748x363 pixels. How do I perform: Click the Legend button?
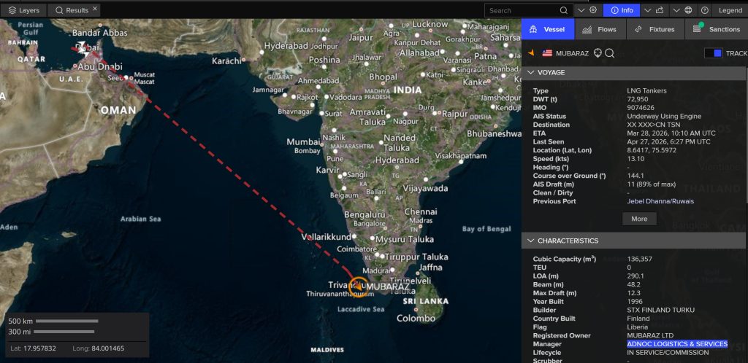point(730,10)
